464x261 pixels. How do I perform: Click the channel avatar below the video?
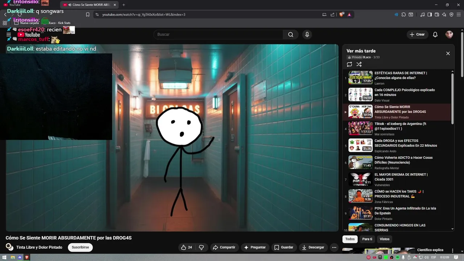(x=9, y=247)
